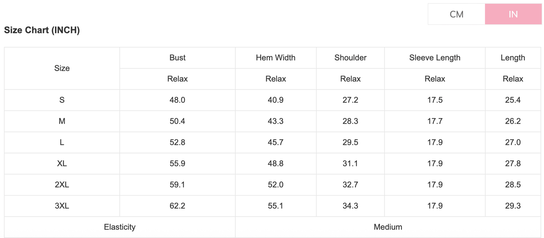
Task: Select the IN unit toggle
Action: (x=513, y=14)
